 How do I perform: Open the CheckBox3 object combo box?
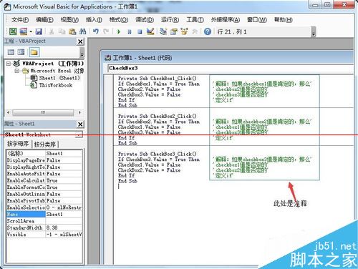(231, 68)
